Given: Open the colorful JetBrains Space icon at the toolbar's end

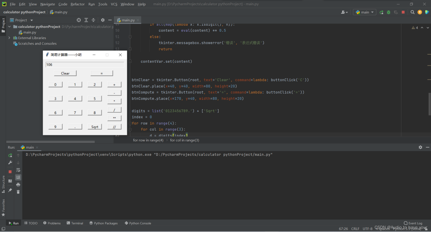Looking at the screenshot, I should (x=427, y=12).
